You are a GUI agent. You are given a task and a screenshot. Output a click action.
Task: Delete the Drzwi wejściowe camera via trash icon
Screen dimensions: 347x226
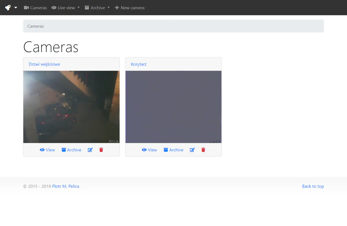point(101,150)
